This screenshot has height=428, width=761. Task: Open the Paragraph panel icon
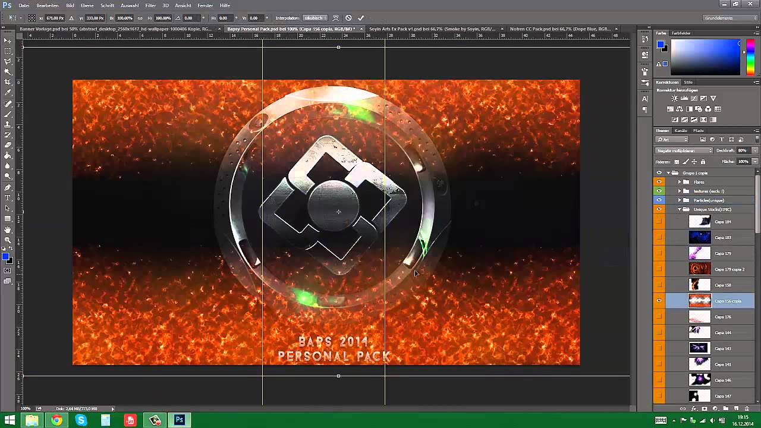click(x=645, y=110)
